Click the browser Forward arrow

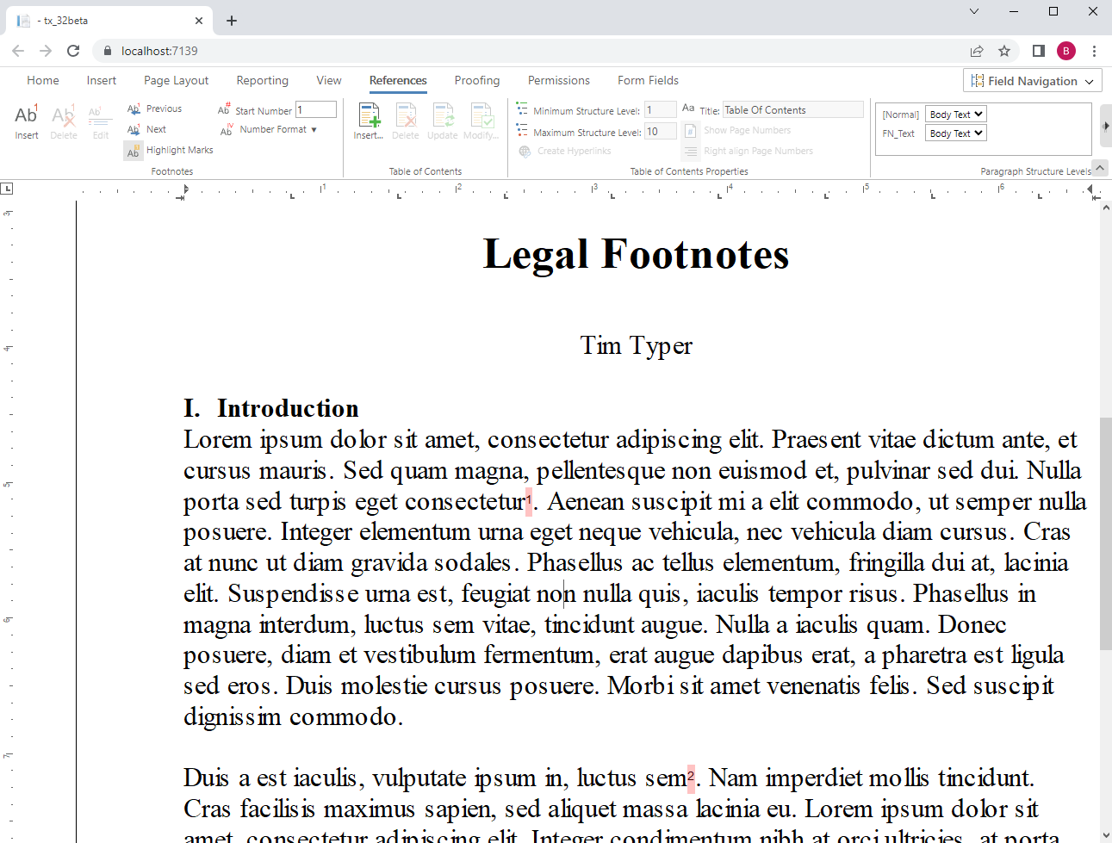click(x=46, y=51)
